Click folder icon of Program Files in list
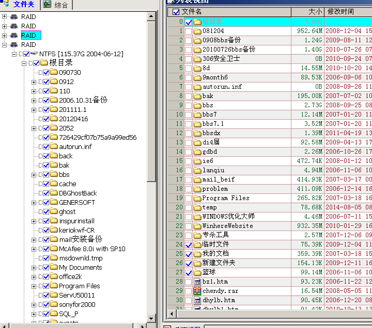 point(197,198)
